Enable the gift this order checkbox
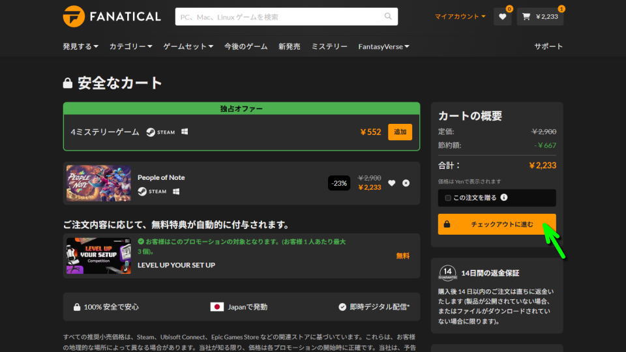This screenshot has height=352, width=626. (448, 198)
